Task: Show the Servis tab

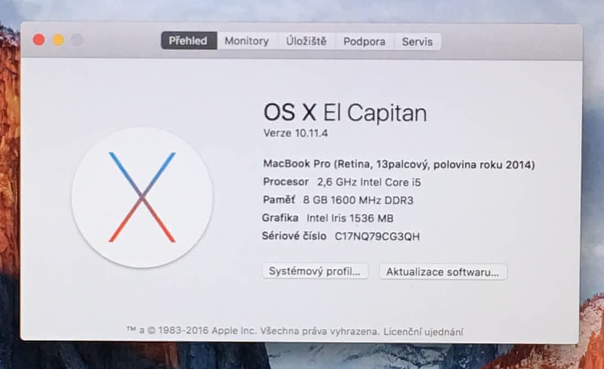Action: pos(417,41)
